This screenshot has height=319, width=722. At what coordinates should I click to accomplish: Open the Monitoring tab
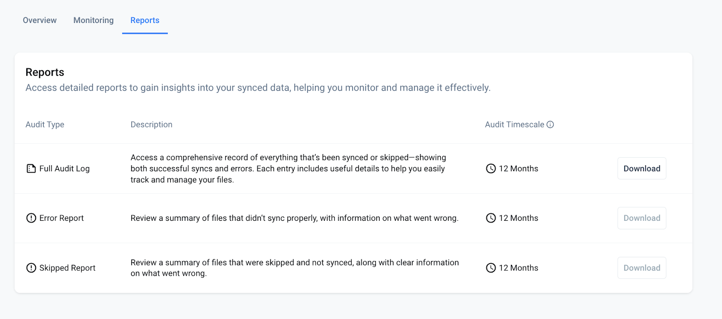tap(93, 20)
